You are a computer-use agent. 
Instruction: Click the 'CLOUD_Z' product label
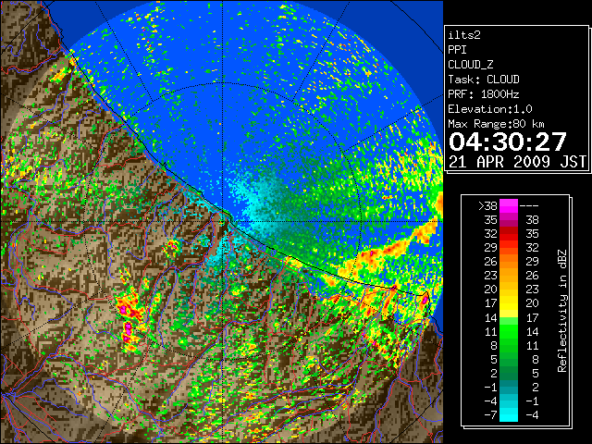471,65
